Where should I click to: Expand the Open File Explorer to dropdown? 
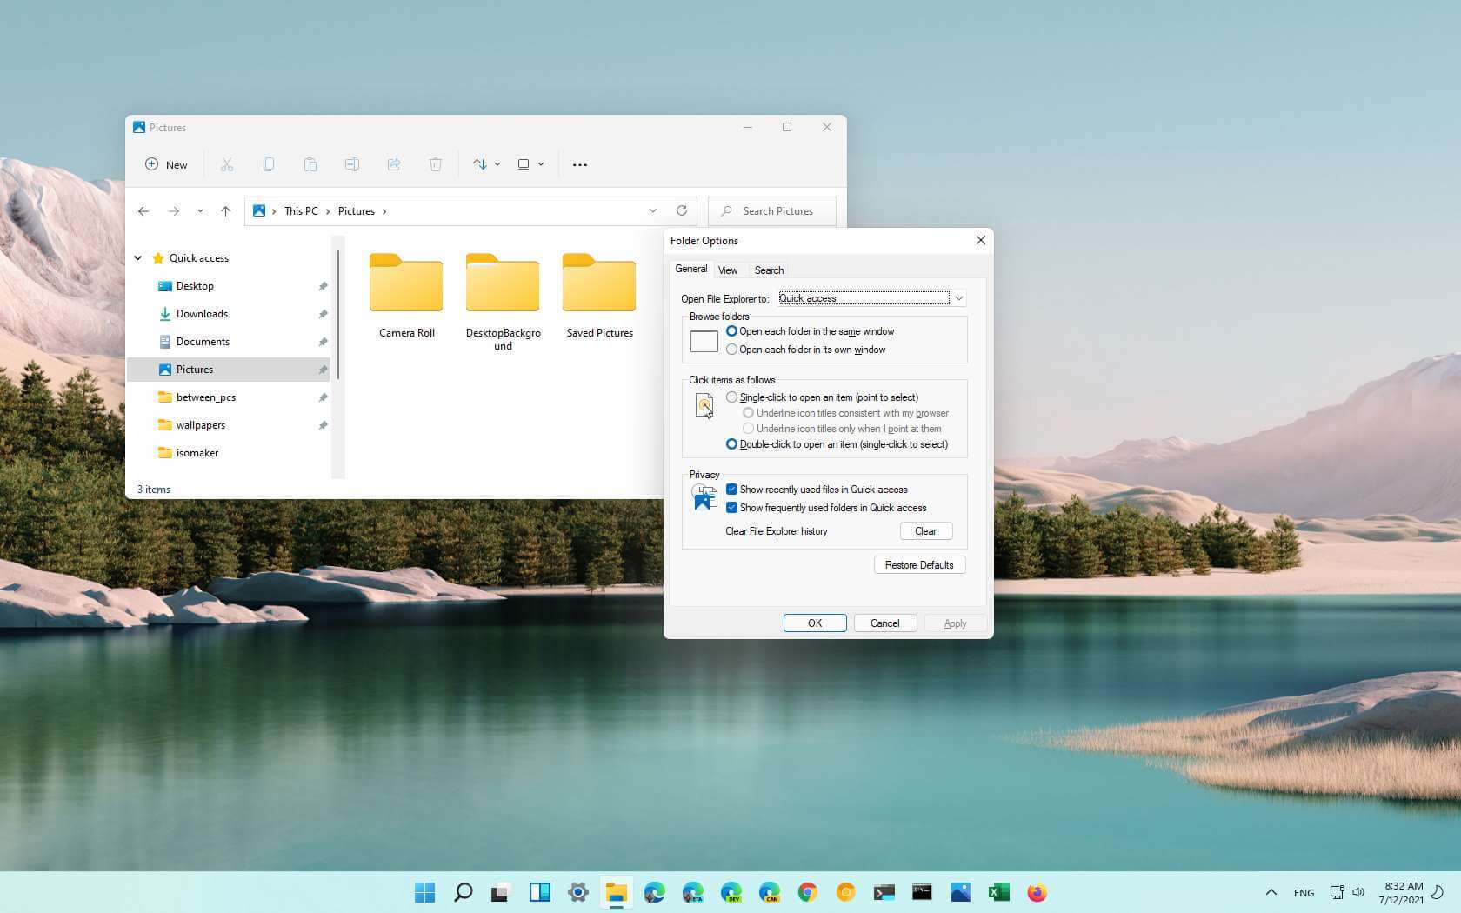pyautogui.click(x=958, y=298)
